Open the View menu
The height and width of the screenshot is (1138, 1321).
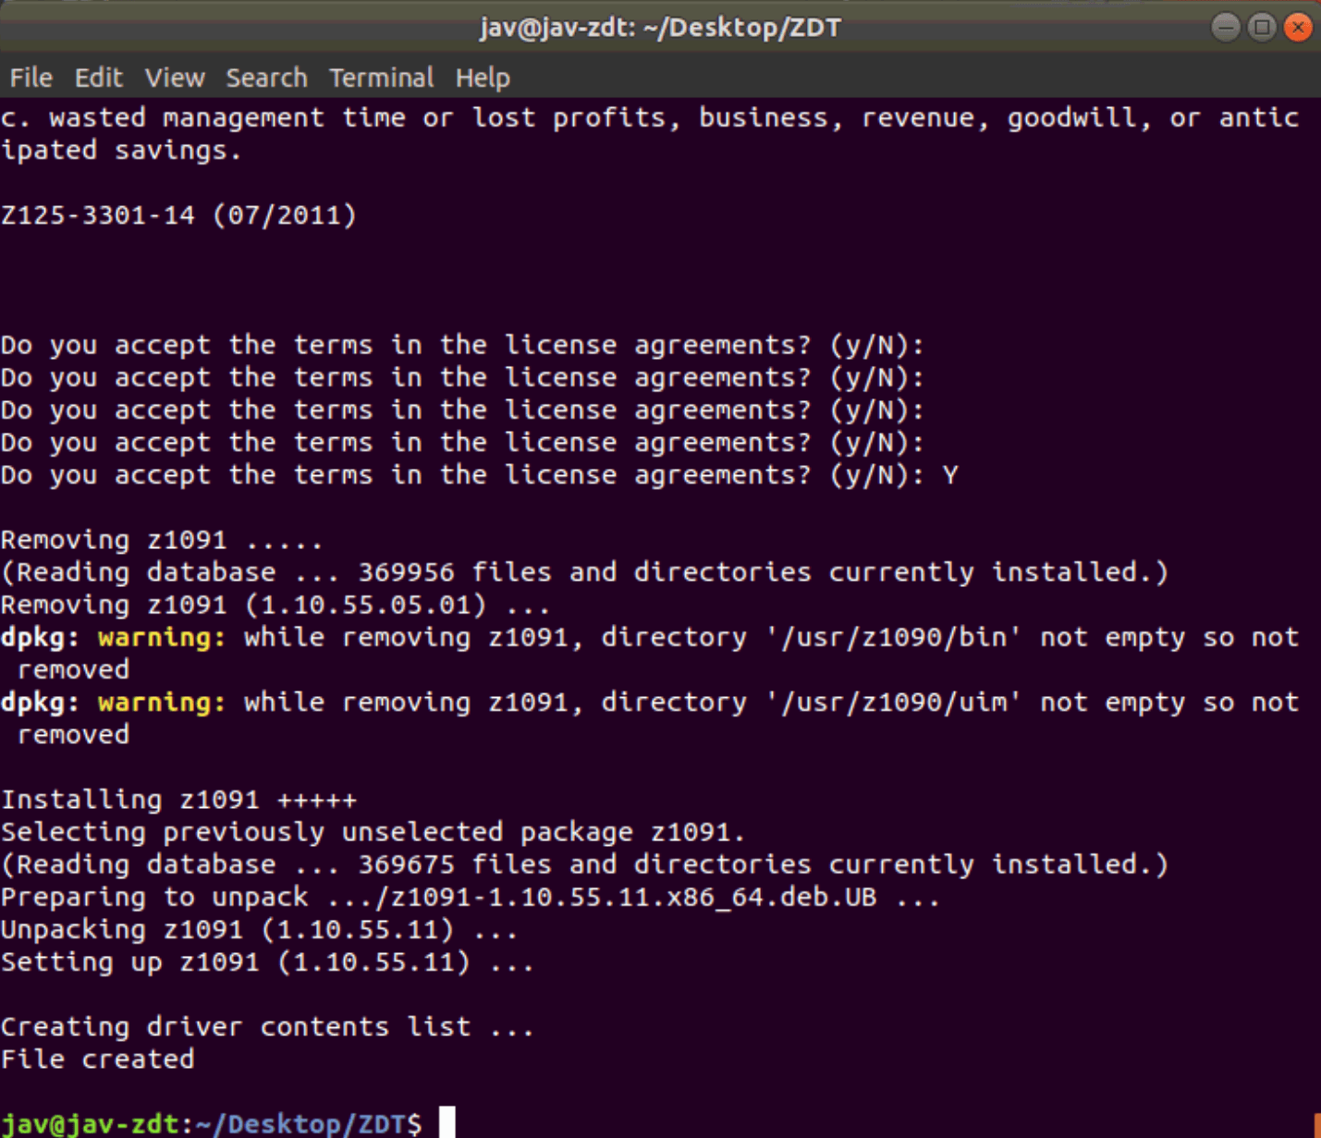pos(174,78)
